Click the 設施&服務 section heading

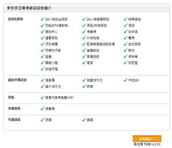tap(16, 19)
